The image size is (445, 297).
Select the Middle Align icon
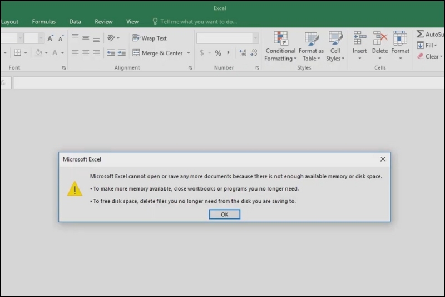click(86, 38)
